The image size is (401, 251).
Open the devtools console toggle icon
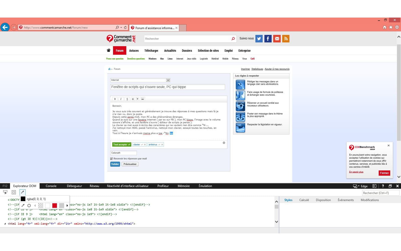(x=374, y=186)
